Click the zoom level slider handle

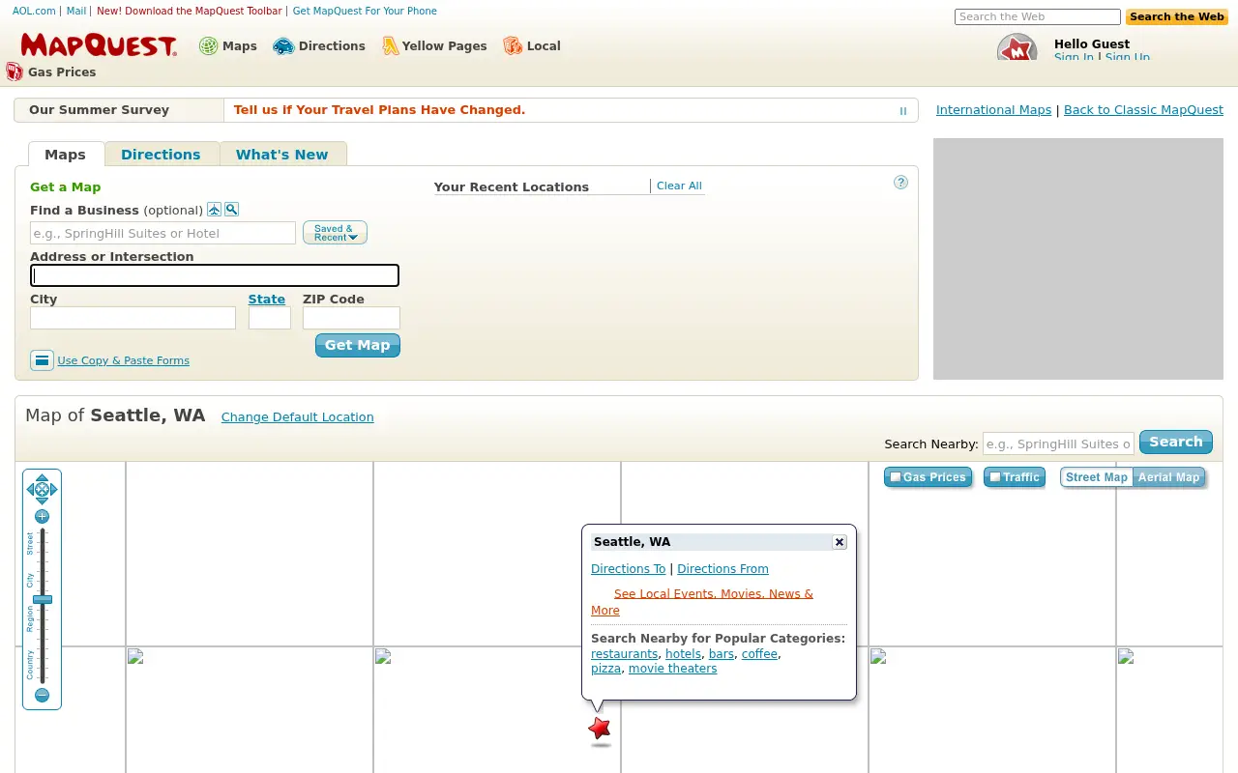(x=42, y=600)
